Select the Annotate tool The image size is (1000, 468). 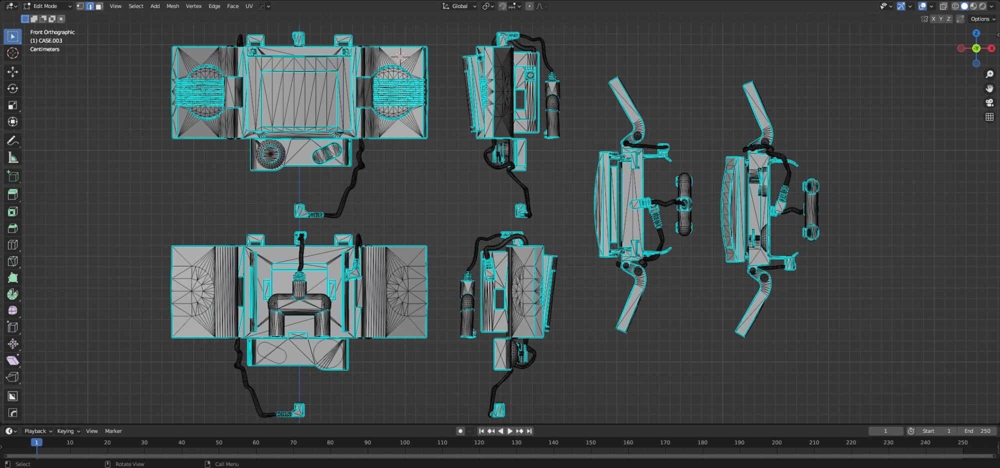[13, 141]
